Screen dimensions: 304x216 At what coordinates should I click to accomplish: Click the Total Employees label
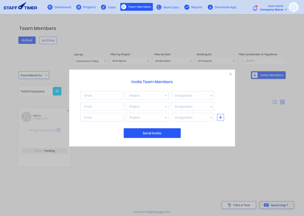[x=33, y=91]
